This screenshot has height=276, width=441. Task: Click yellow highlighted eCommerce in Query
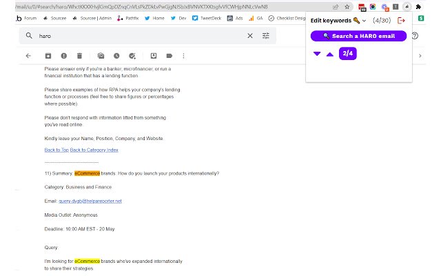pos(88,262)
